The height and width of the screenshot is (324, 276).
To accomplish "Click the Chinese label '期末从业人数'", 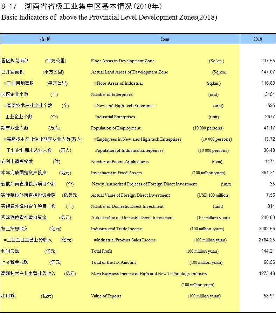I will [x=15, y=128].
